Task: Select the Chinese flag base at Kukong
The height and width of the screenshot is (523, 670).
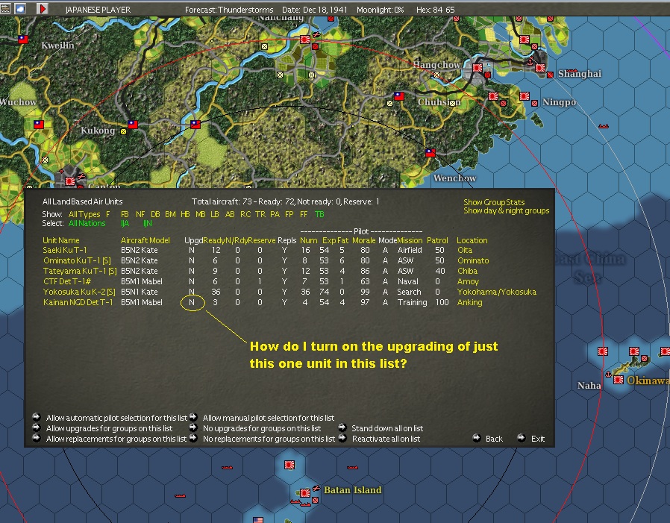Action: point(133,125)
